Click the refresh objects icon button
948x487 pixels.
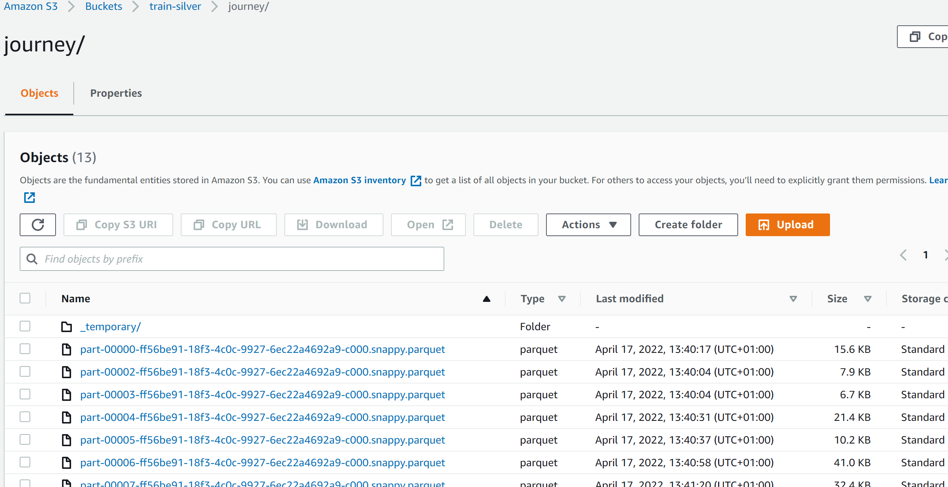(x=38, y=225)
